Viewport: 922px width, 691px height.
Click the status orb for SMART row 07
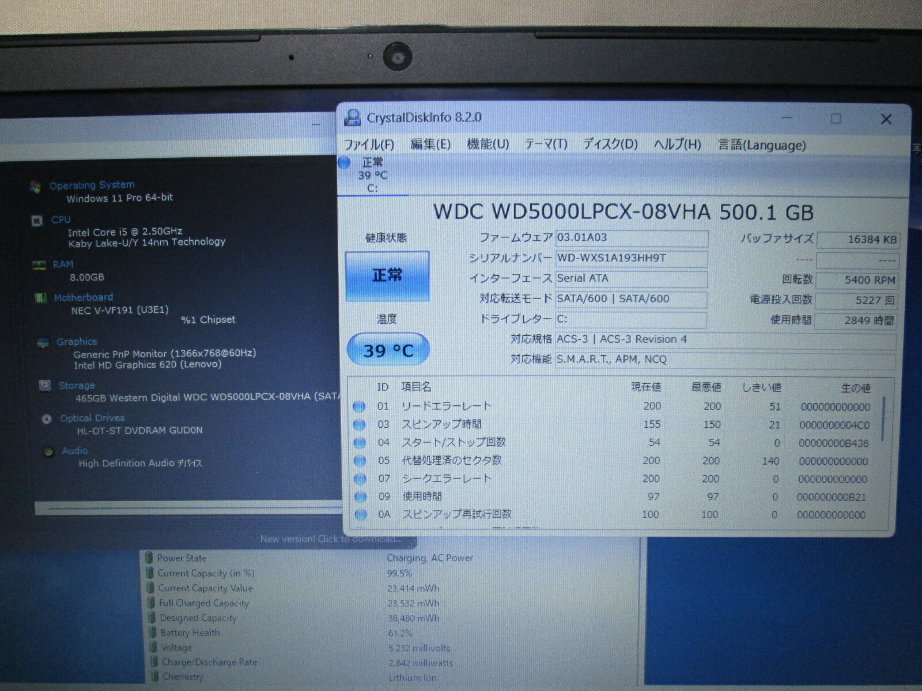[360, 479]
